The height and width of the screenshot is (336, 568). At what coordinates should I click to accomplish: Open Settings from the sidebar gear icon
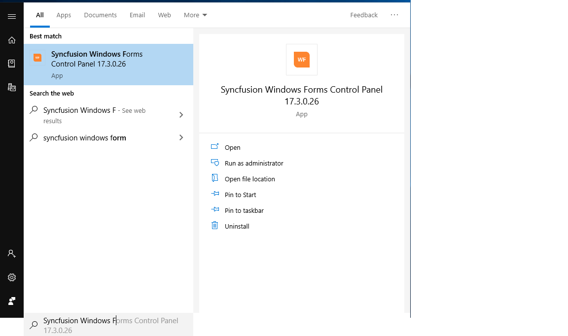click(x=11, y=277)
